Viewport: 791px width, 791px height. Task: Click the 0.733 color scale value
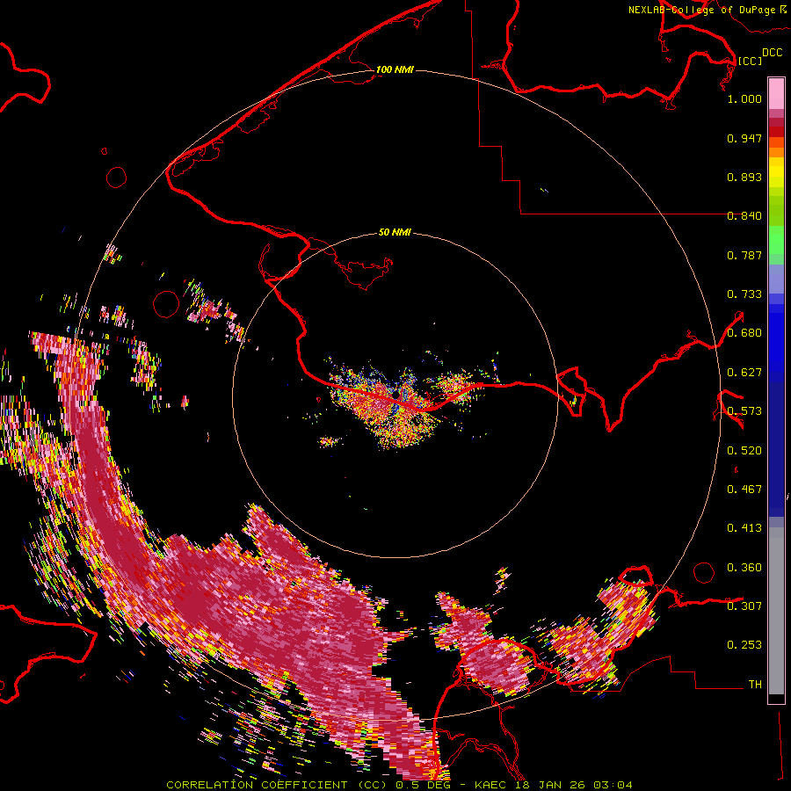tap(744, 294)
